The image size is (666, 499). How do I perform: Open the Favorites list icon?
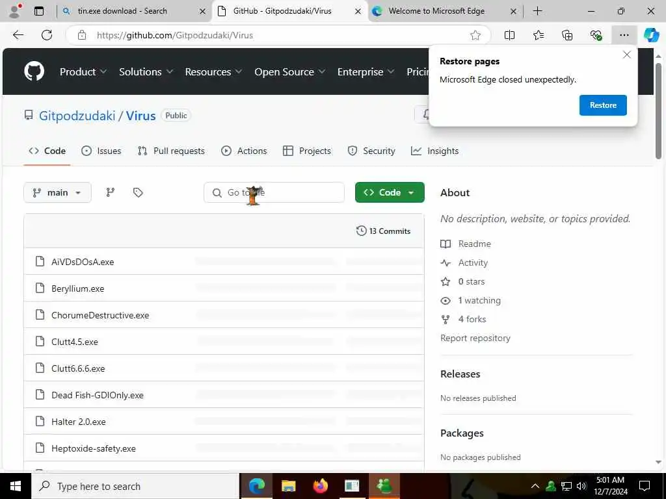tap(538, 35)
